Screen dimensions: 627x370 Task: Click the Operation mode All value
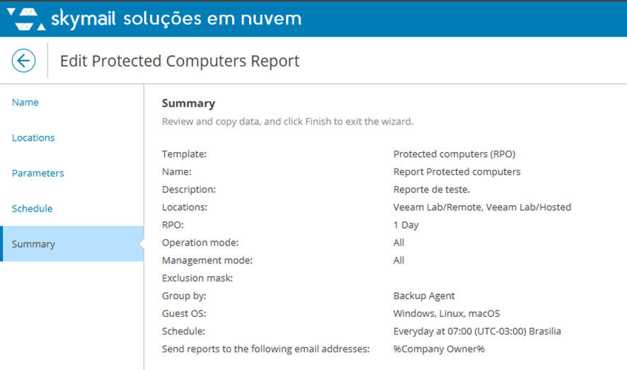[x=399, y=243]
